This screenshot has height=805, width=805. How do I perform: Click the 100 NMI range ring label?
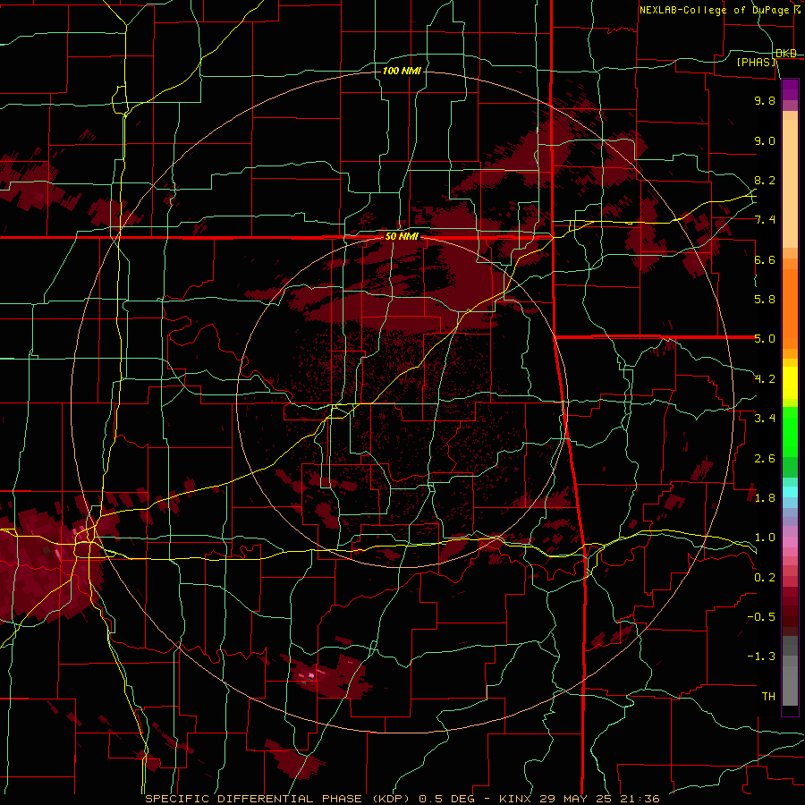[402, 71]
